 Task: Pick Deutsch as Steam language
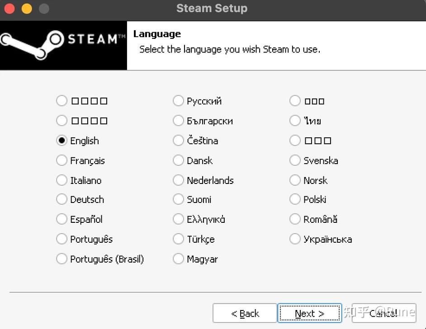(x=62, y=199)
